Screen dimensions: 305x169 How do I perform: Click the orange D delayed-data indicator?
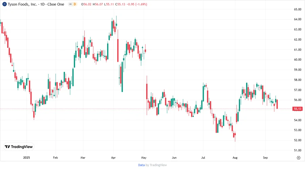pos(75,4)
